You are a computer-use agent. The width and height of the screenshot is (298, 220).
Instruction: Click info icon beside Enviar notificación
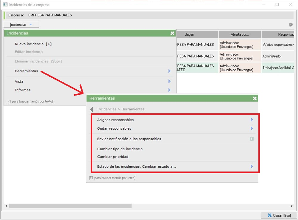[x=252, y=139]
